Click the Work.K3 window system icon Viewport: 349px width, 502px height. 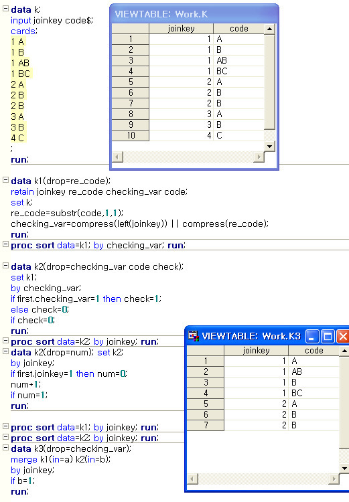[193, 336]
